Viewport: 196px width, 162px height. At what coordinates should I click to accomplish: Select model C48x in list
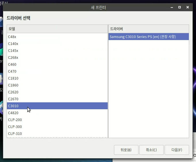pos(57,37)
